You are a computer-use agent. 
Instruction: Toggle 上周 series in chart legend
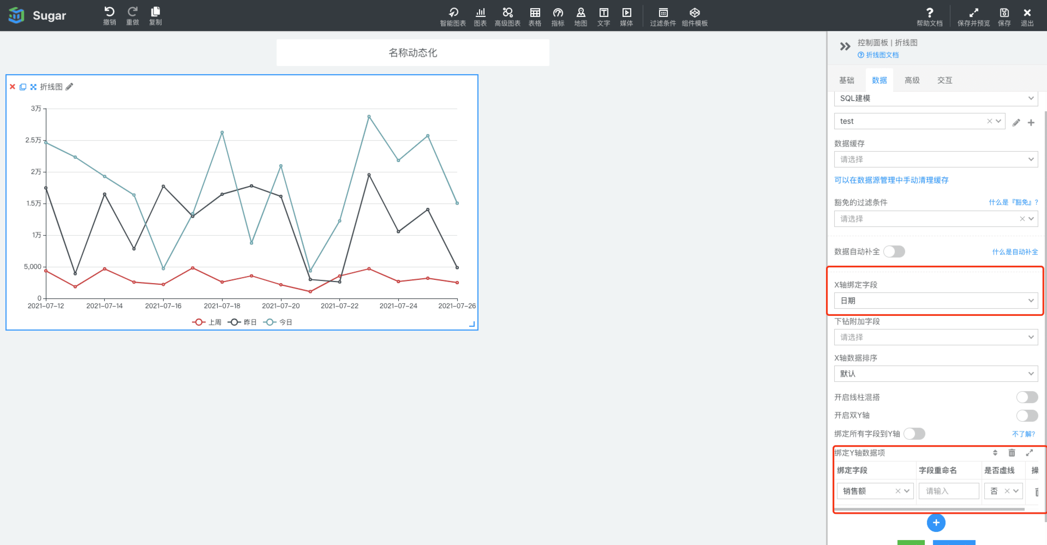tap(207, 322)
